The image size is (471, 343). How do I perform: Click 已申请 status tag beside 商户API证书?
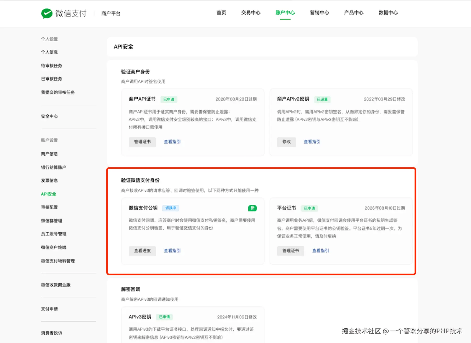pos(169,99)
